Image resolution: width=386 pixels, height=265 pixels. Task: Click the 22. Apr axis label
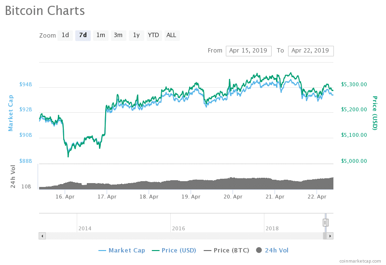point(317,197)
